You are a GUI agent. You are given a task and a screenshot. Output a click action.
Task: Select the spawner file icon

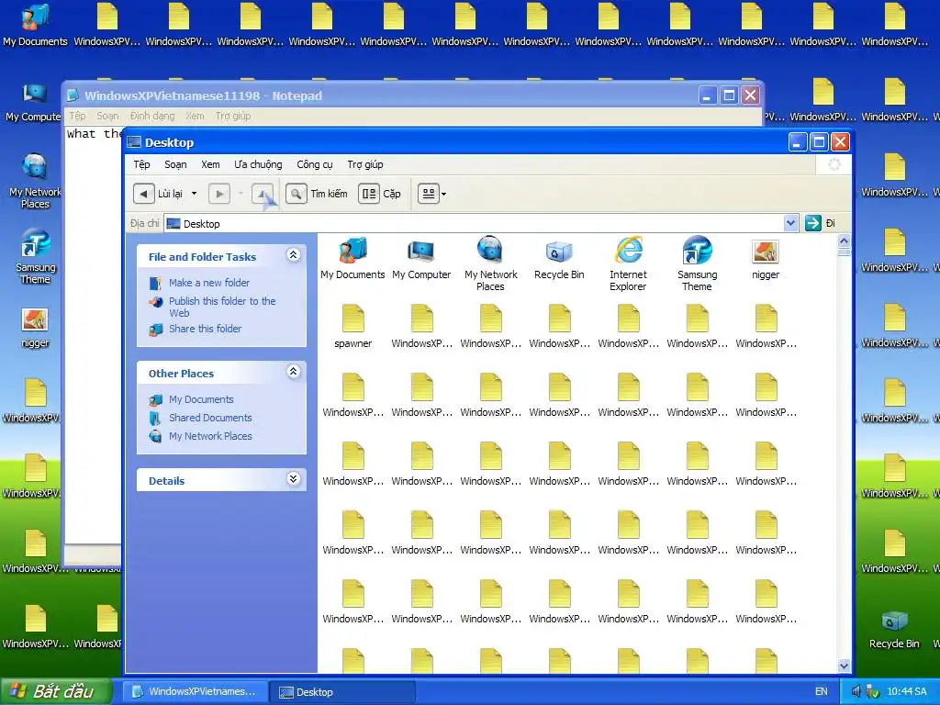click(x=352, y=327)
